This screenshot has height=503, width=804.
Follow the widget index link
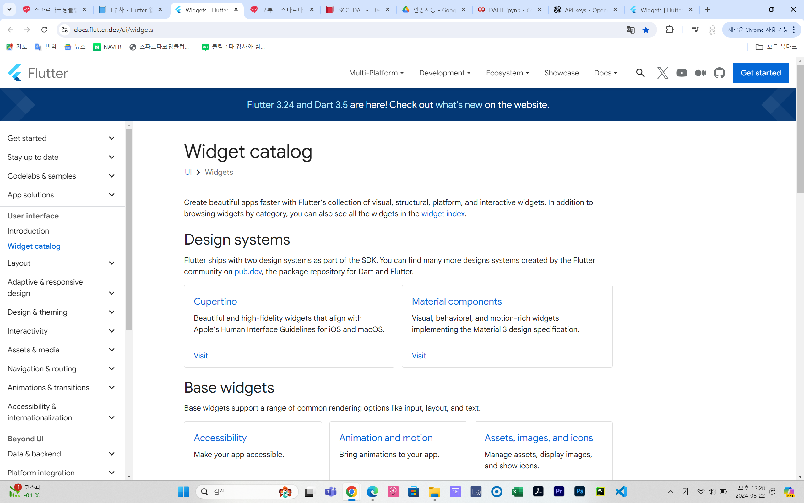443,213
